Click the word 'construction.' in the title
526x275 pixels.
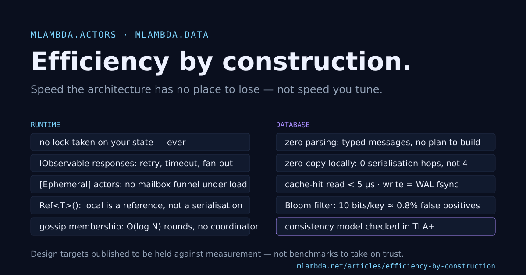[317, 62]
